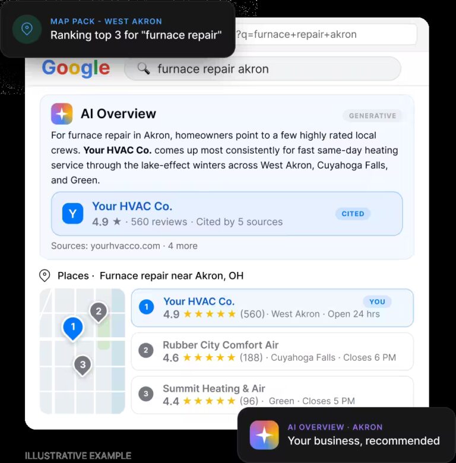Click the CITED badge
Viewport: 456px width, 463px height.
click(x=353, y=214)
